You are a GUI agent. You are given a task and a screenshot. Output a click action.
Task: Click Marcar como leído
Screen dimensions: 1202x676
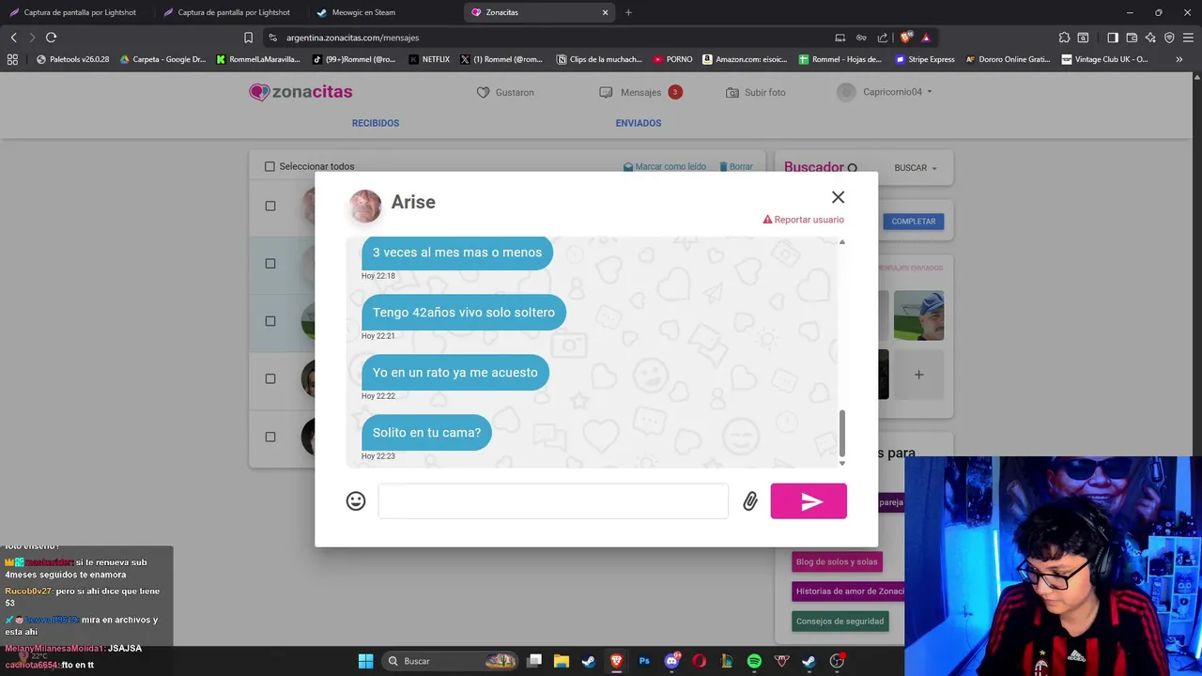click(x=665, y=166)
